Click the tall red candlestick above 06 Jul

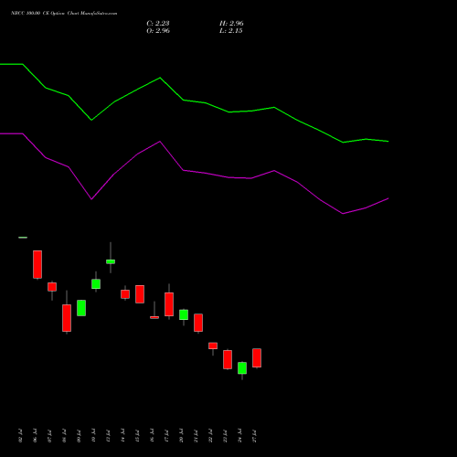click(x=37, y=264)
